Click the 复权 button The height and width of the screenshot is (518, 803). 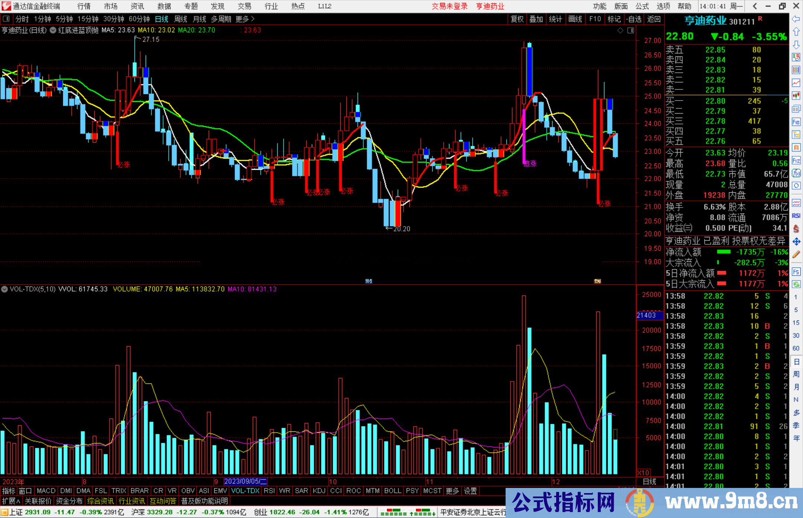pos(517,19)
